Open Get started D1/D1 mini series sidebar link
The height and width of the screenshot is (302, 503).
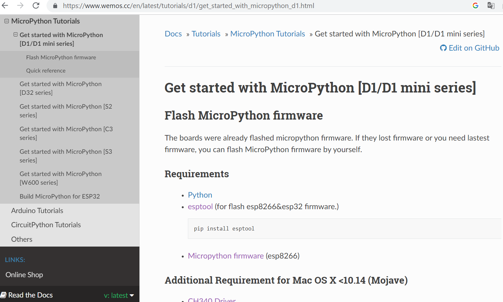pos(61,39)
